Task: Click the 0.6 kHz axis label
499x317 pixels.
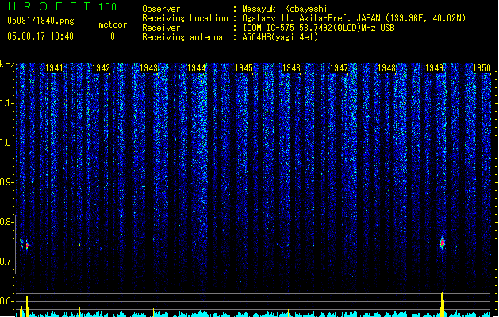Action: (x=6, y=301)
